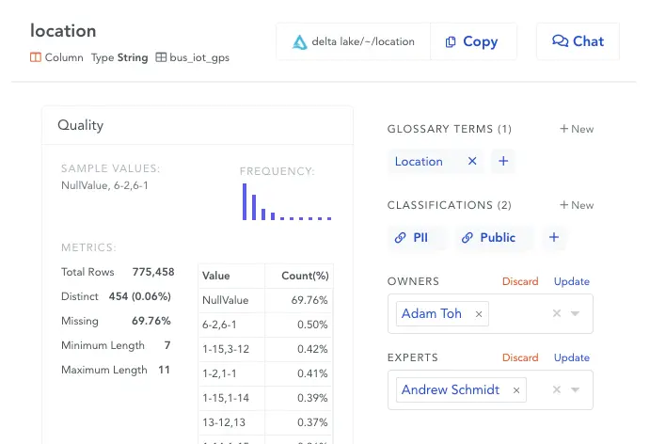Click the delta lake logo icon

300,42
